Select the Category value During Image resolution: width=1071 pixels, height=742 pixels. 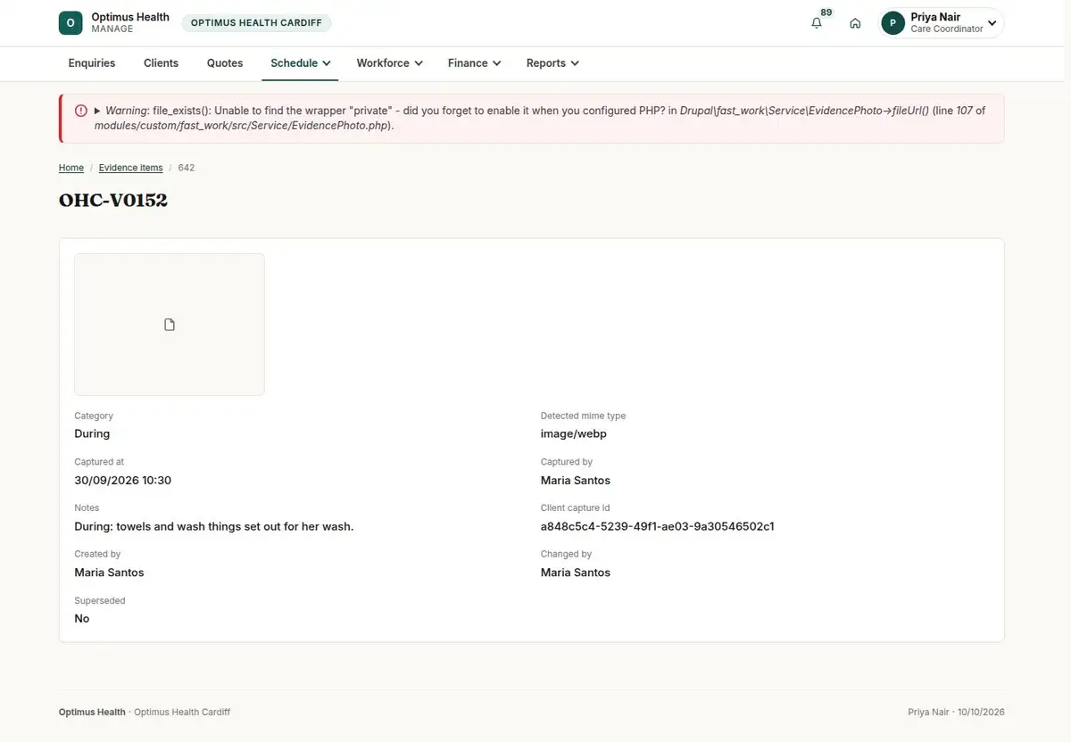point(92,433)
